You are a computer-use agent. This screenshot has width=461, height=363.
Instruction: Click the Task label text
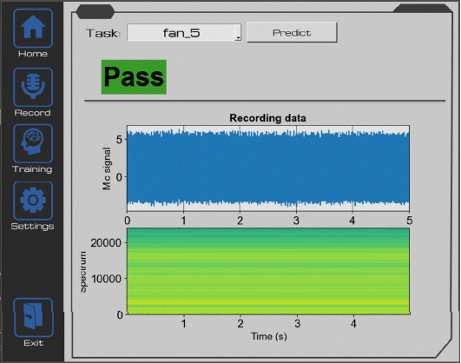coord(103,33)
